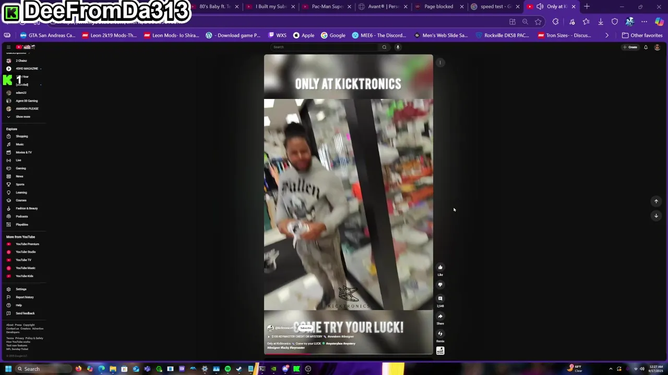Open YouTube Help
The height and width of the screenshot is (375, 668).
click(x=19, y=305)
